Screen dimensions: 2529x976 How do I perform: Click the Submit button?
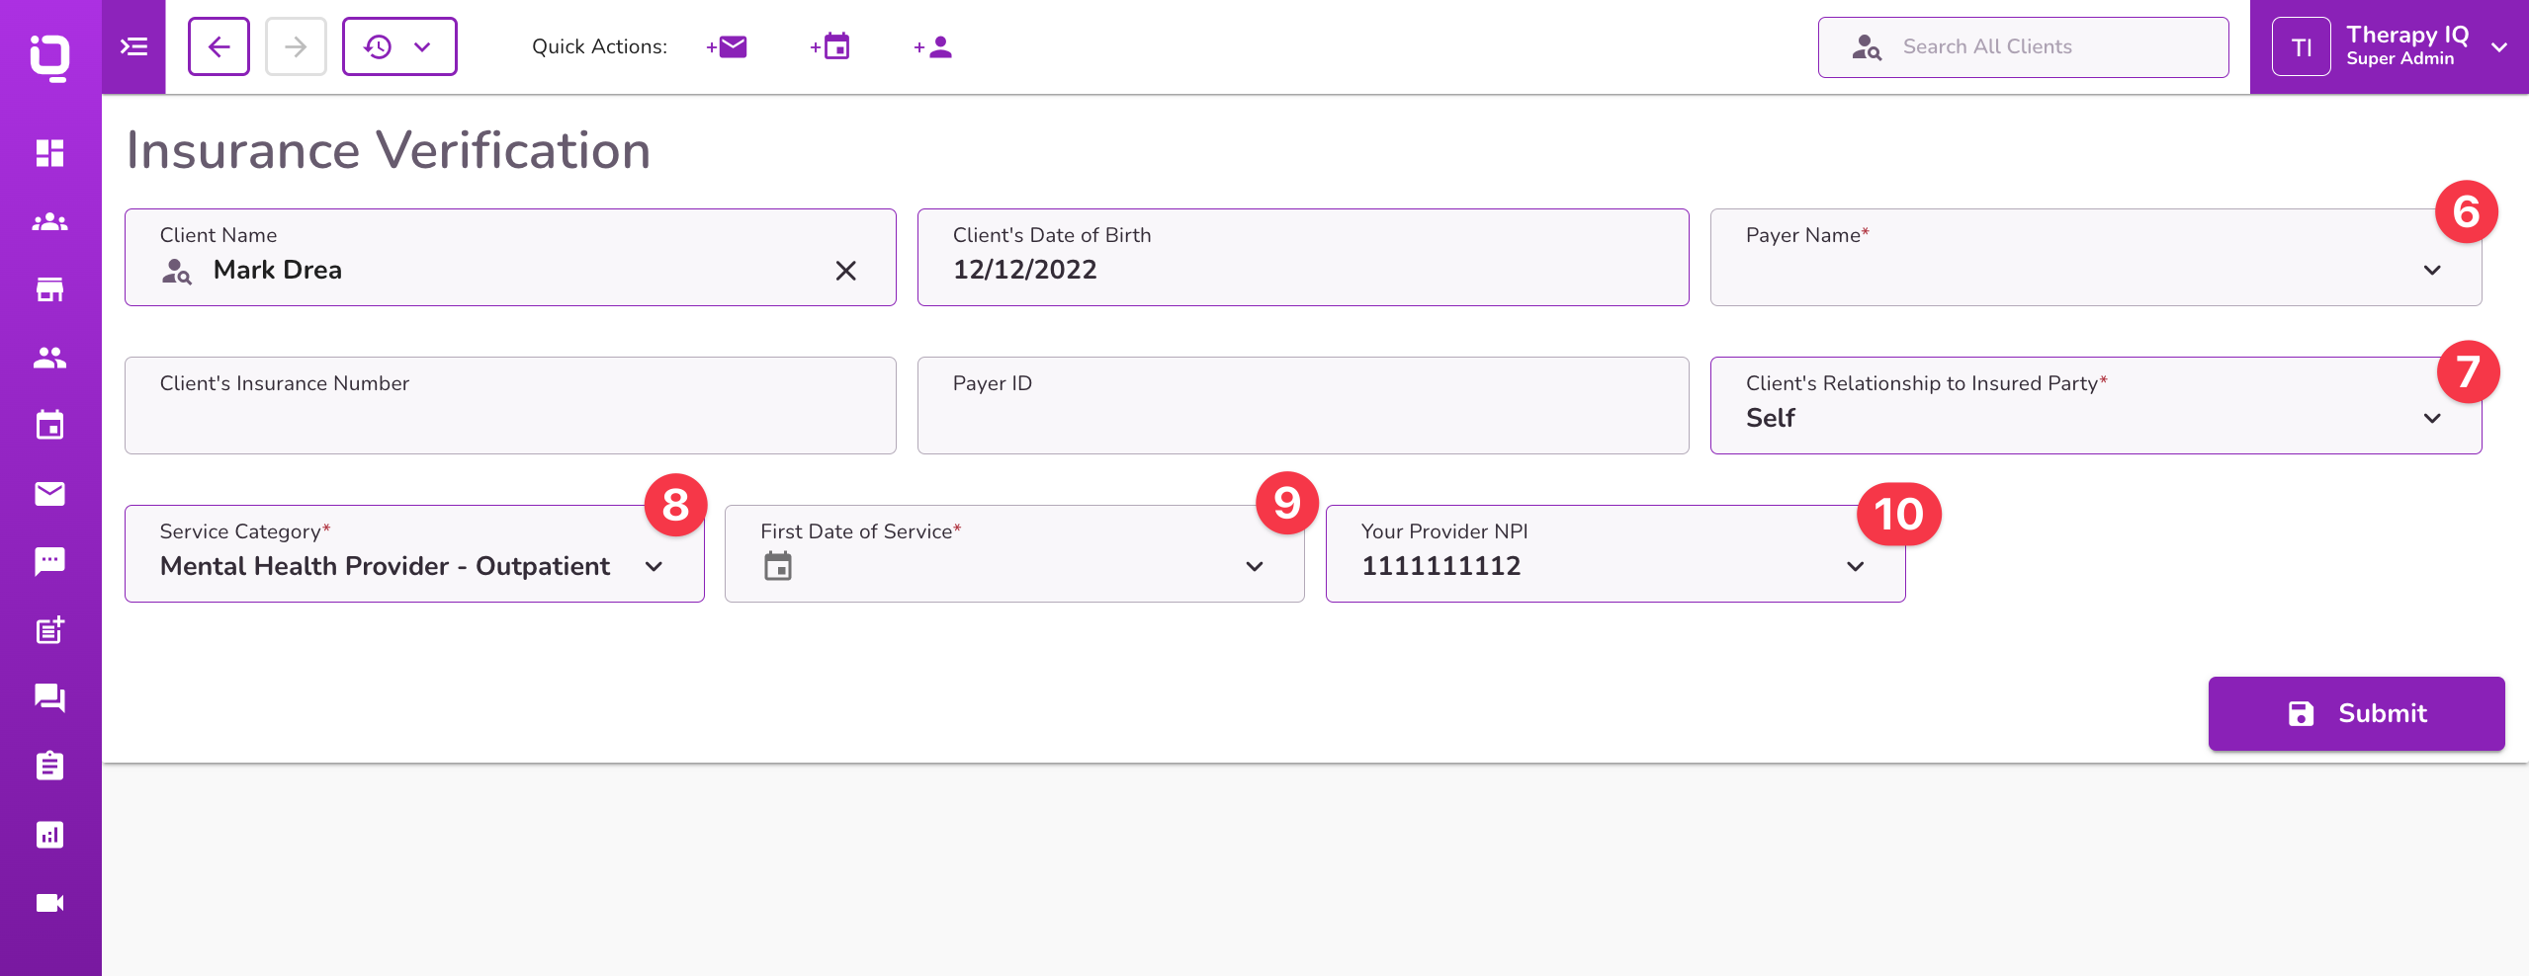click(2355, 713)
